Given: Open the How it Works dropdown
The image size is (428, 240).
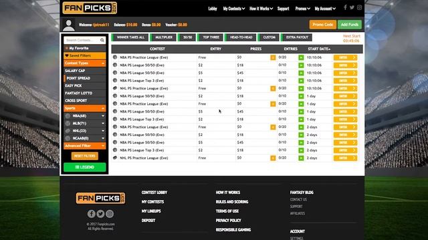Looking at the screenshot, I should [x=261, y=9].
